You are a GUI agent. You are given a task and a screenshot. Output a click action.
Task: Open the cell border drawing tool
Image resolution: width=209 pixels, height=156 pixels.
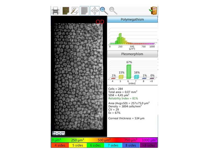pos(74,11)
